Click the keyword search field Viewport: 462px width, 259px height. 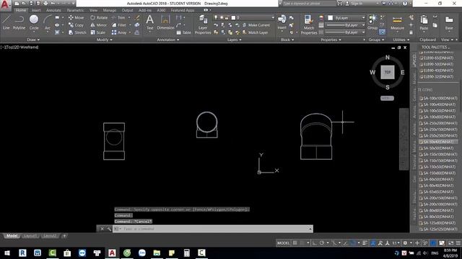click(x=309, y=4)
